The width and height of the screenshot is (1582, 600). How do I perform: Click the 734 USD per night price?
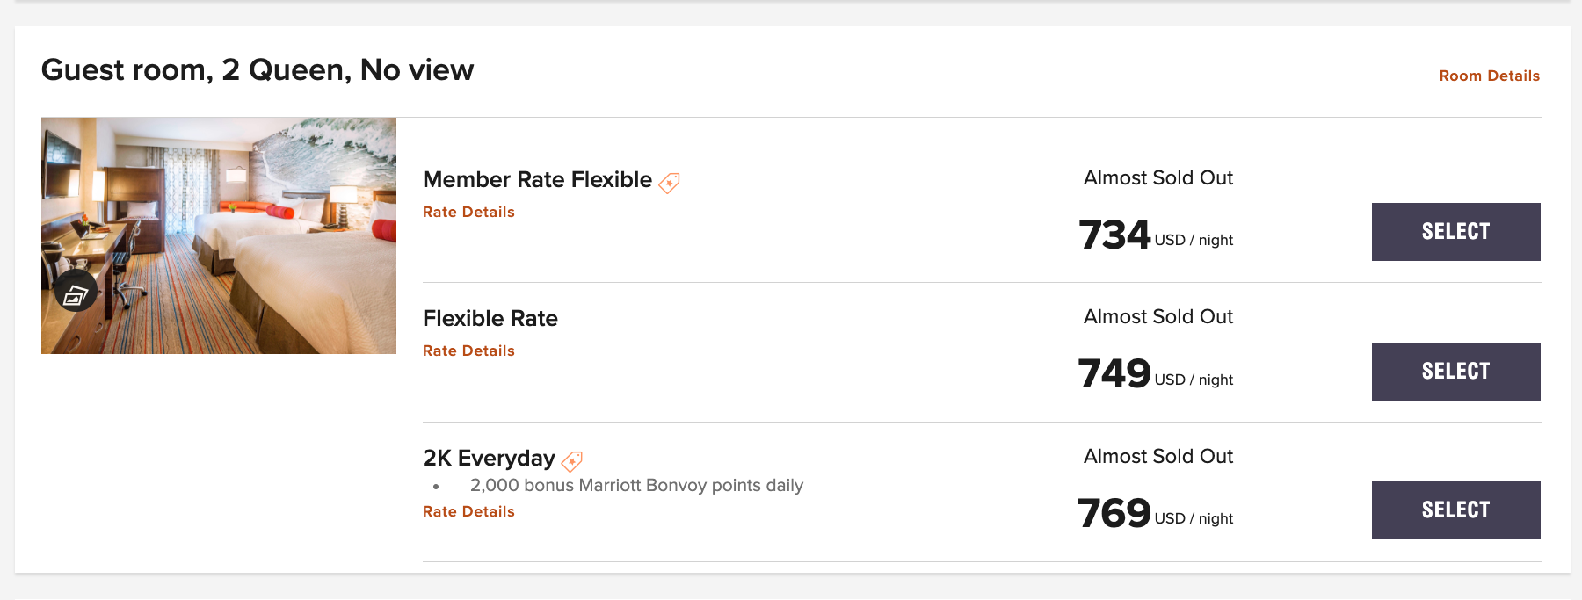1155,235
